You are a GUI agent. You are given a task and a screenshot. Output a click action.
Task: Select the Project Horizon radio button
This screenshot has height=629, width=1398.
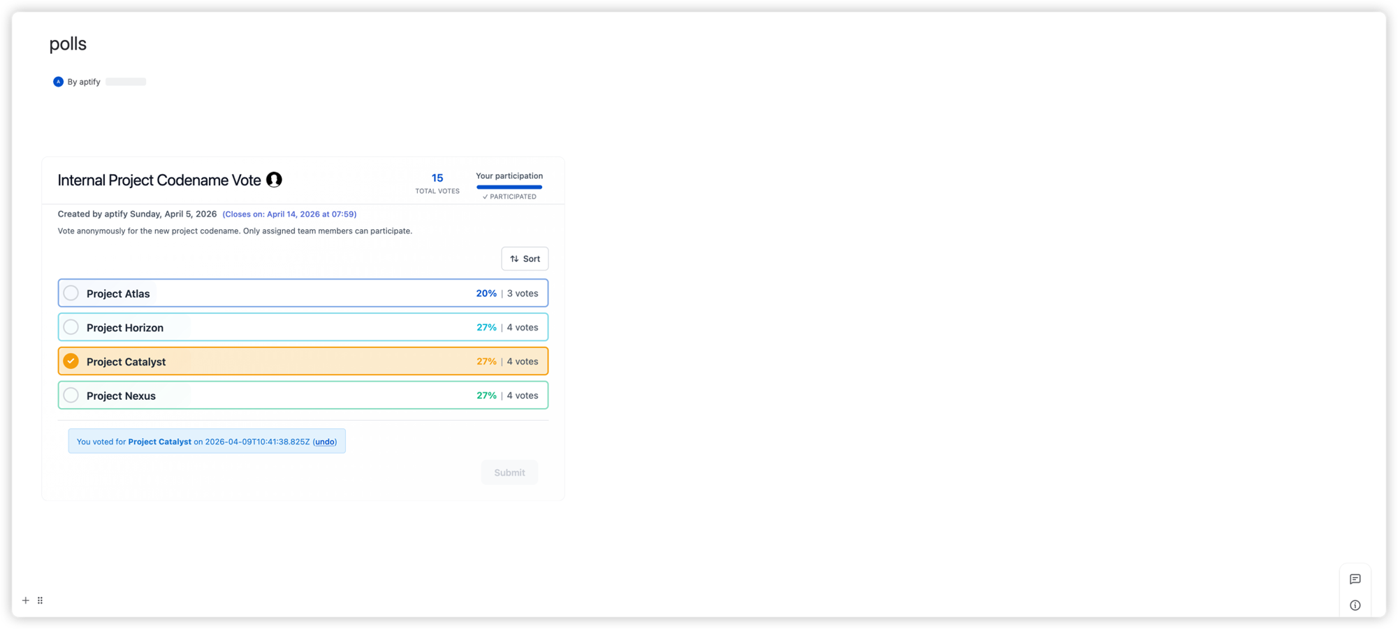point(71,326)
